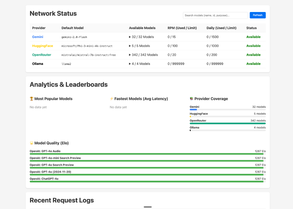Viewport: 293px width, 209px height.
Task: Select llama2 default model text
Action: pos(66,64)
